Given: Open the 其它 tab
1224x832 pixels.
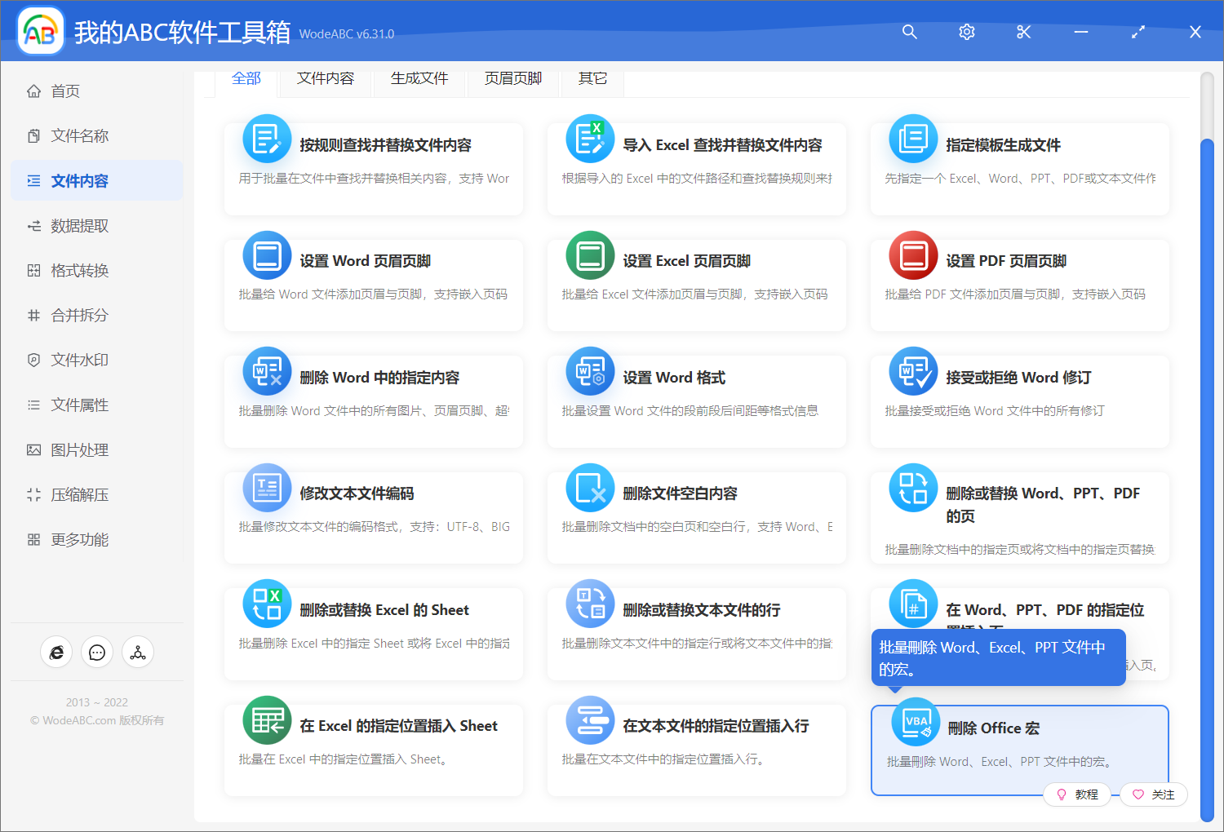Looking at the screenshot, I should [x=592, y=78].
